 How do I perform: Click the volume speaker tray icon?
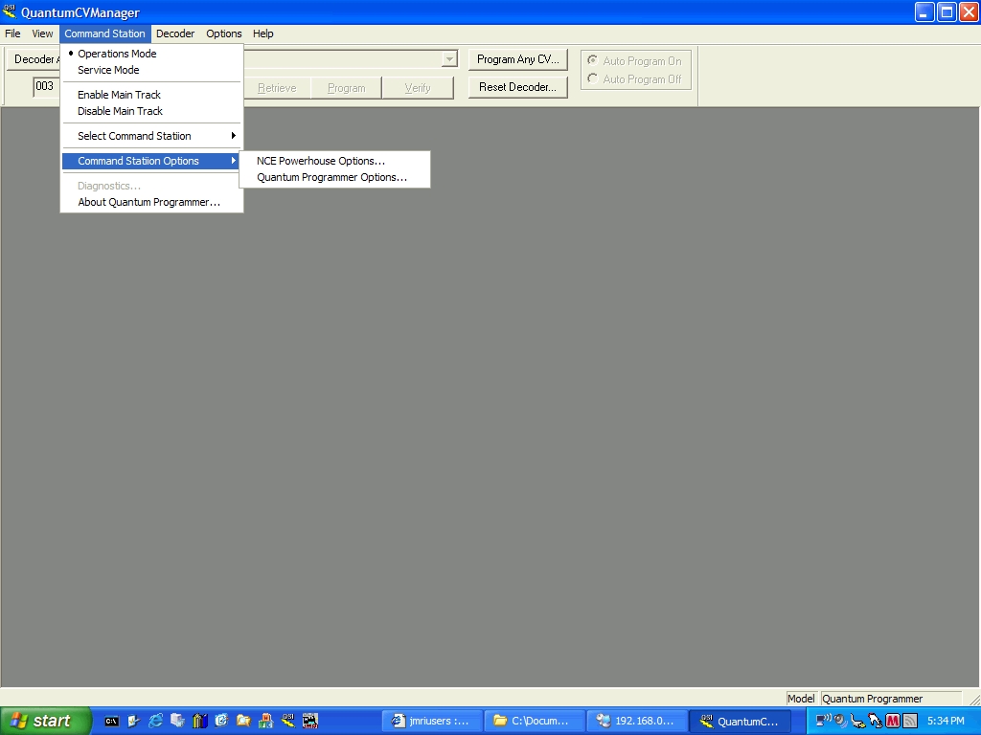pyautogui.click(x=840, y=722)
